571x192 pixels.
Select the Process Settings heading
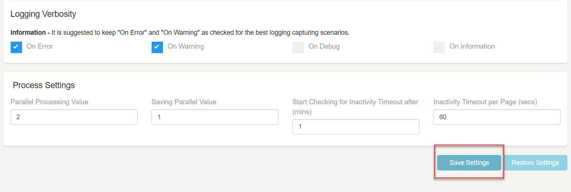point(44,85)
